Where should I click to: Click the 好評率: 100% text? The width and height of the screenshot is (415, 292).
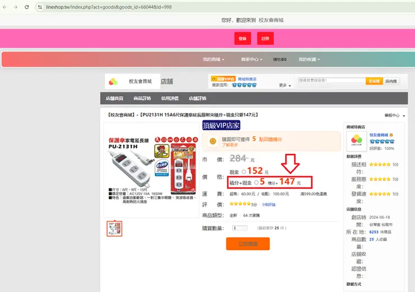[x=382, y=149]
